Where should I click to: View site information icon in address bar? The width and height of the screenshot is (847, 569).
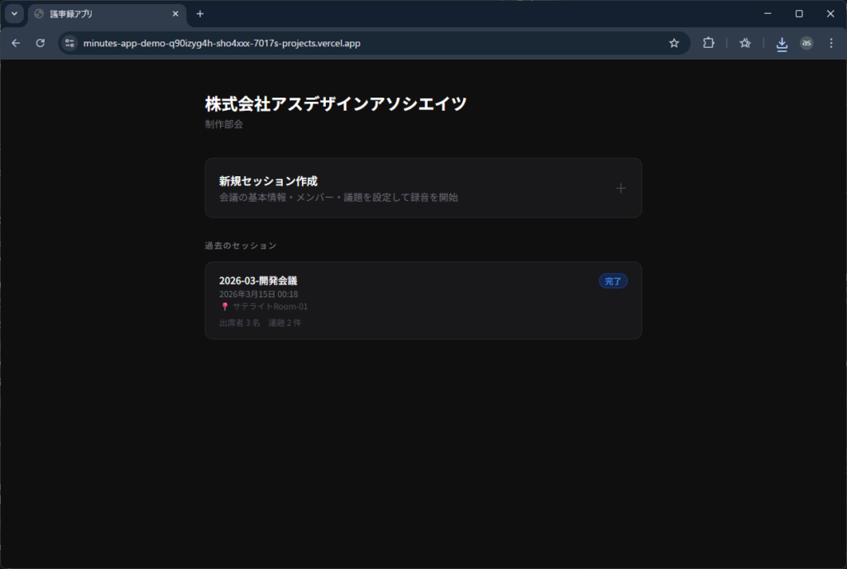[x=69, y=43]
